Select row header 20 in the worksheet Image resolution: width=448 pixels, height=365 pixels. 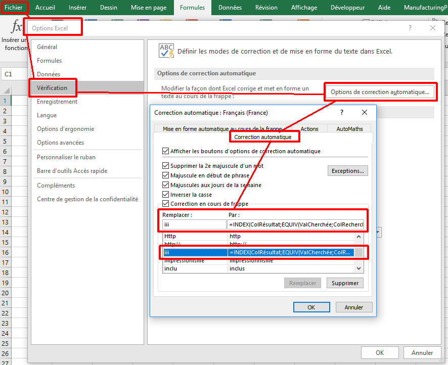pos(5,293)
